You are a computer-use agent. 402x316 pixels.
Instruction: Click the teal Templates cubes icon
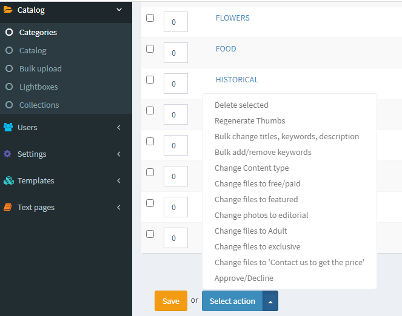coord(8,180)
